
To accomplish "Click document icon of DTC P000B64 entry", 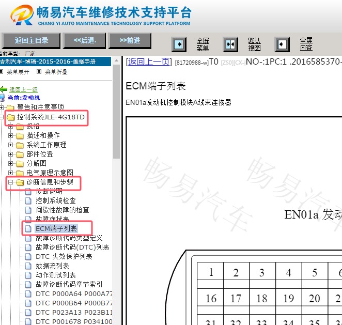I will [x=28, y=303].
